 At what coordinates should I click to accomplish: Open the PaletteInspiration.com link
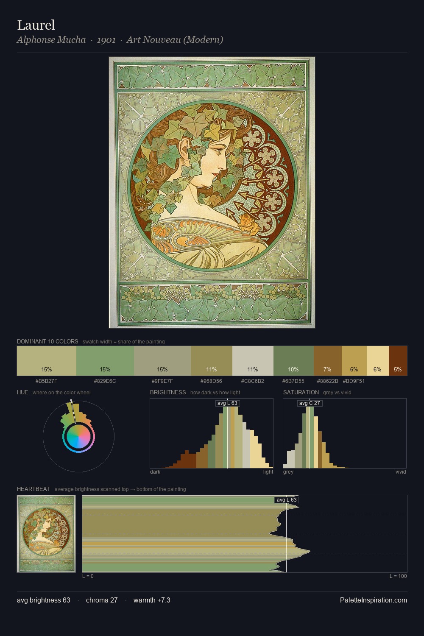[374, 600]
